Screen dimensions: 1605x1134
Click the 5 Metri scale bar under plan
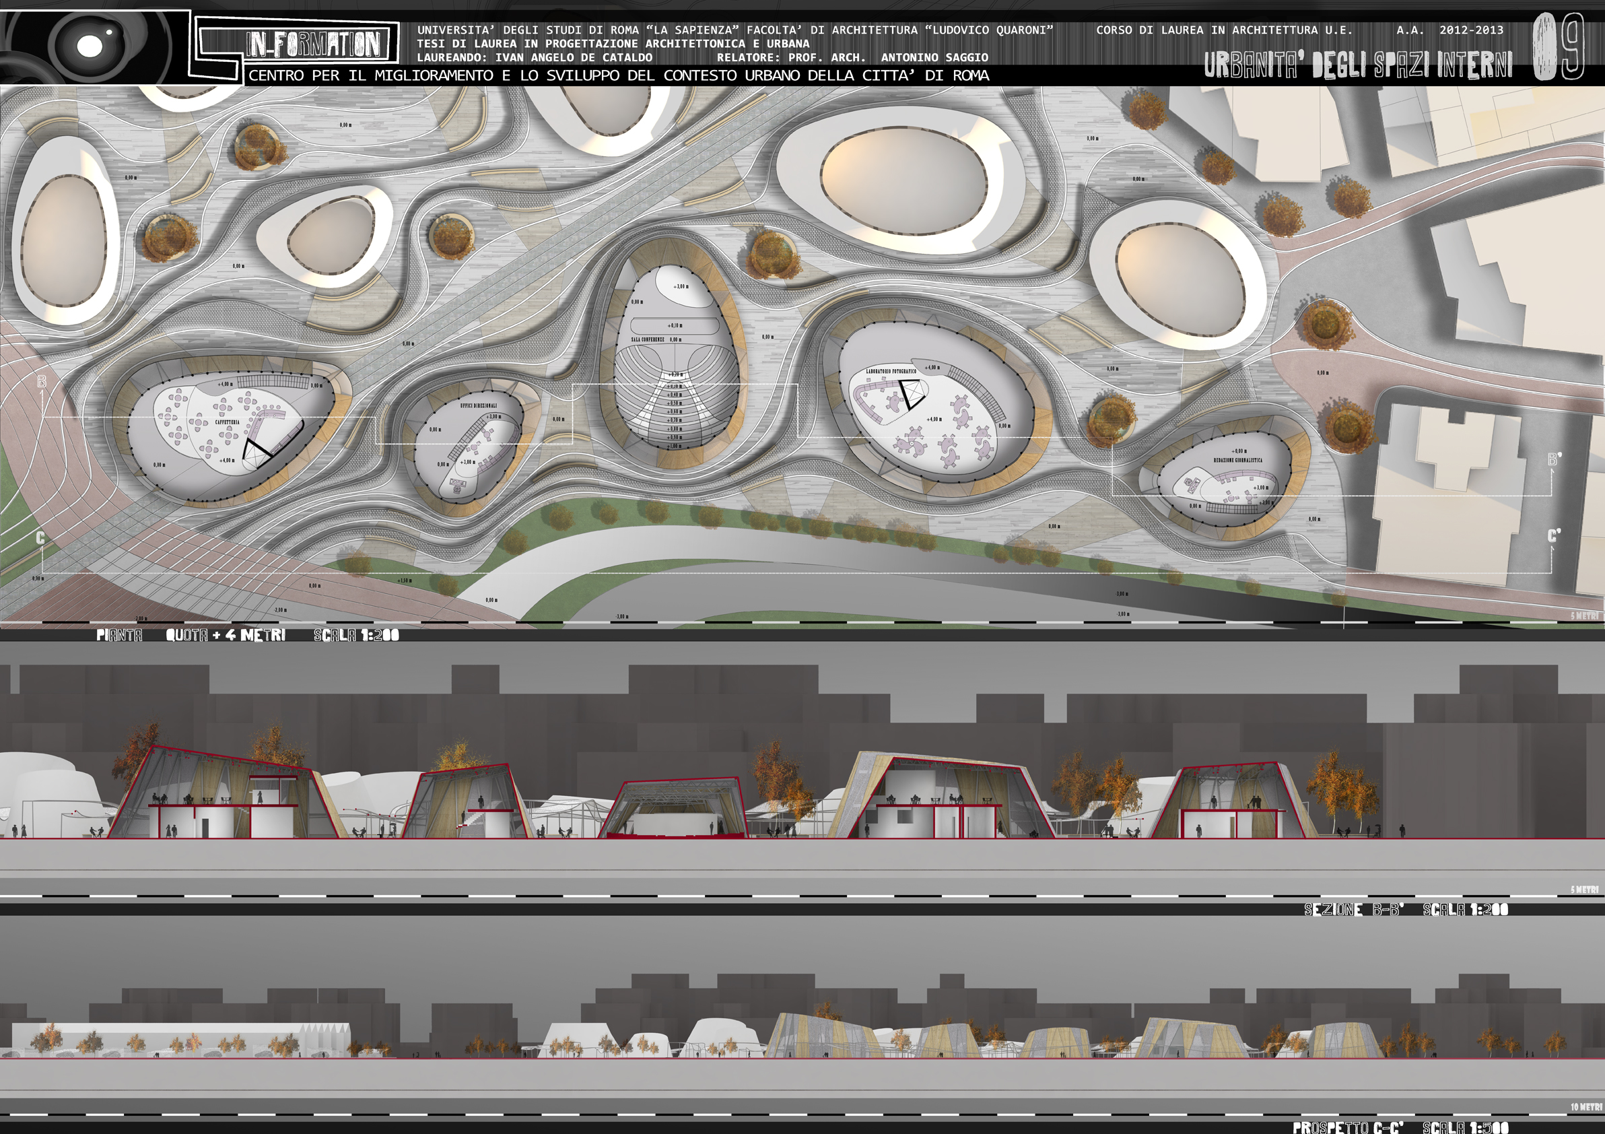click(x=1584, y=616)
